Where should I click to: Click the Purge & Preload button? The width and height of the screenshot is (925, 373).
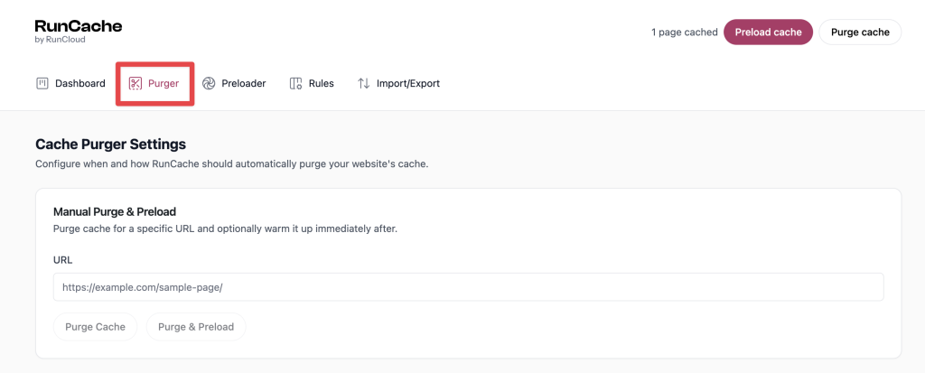(196, 326)
